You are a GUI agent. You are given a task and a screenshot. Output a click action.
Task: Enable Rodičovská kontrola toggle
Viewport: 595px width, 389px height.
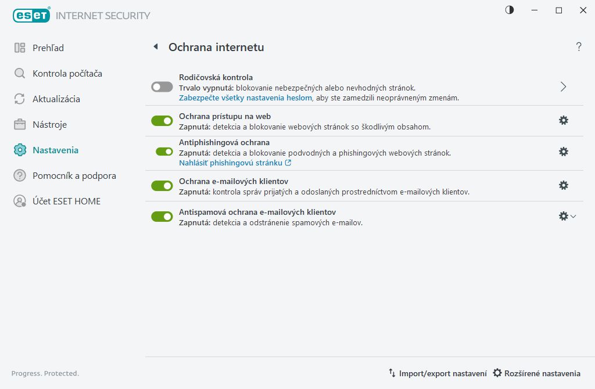tap(162, 87)
